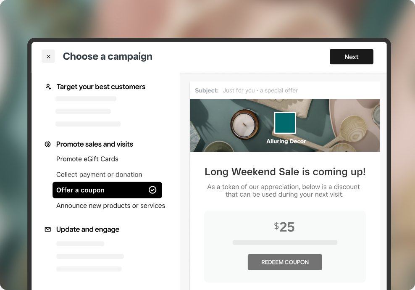Select Announce new products or services
This screenshot has width=415, height=290.
(110, 206)
